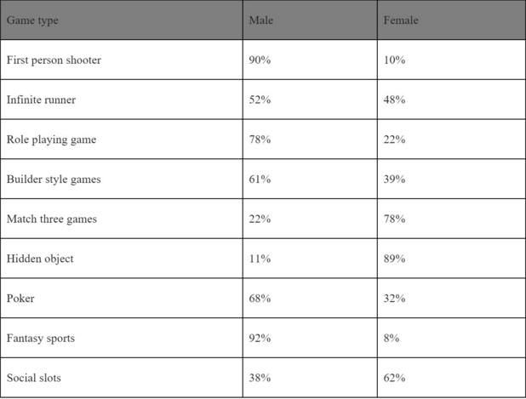The height and width of the screenshot is (399, 526).
Task: Click the Fantasy sports cell
Action: pos(41,338)
